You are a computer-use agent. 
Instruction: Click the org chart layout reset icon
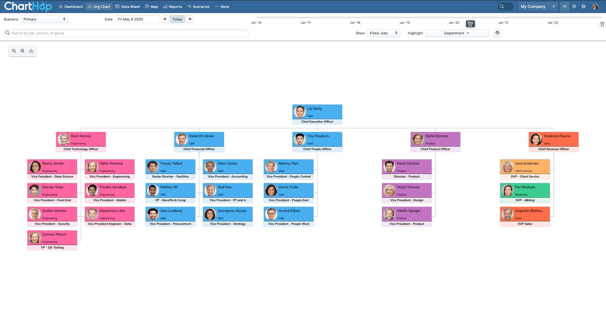(31, 51)
